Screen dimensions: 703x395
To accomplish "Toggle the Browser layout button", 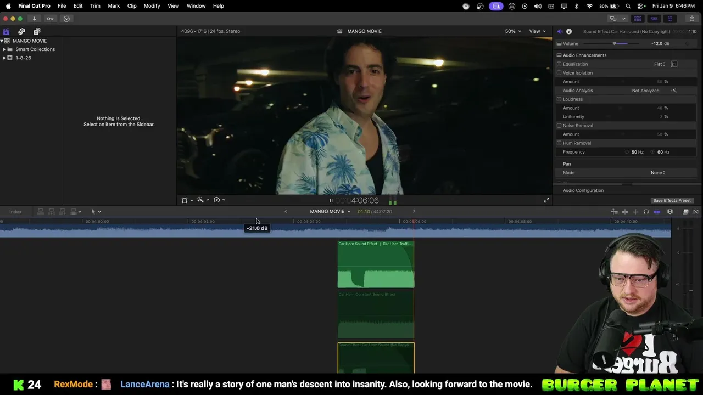I will click(x=638, y=19).
